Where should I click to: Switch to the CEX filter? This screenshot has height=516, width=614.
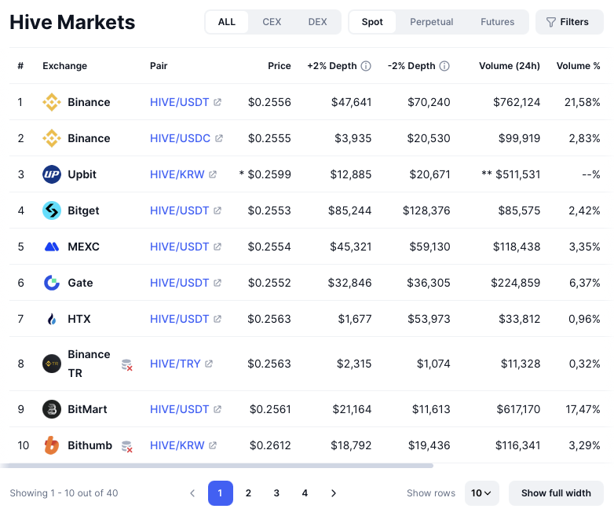click(272, 22)
